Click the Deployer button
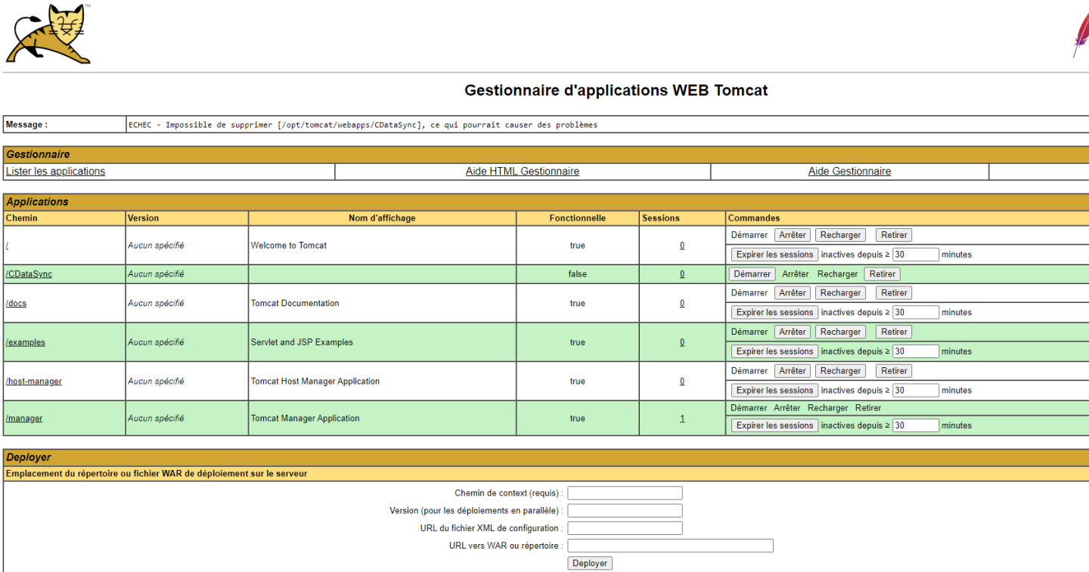 [x=590, y=564]
